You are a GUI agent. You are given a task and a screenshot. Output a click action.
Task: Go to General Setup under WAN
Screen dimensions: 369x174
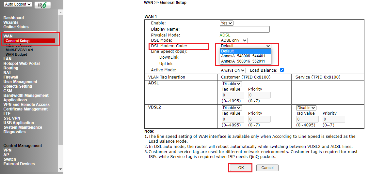18,41
